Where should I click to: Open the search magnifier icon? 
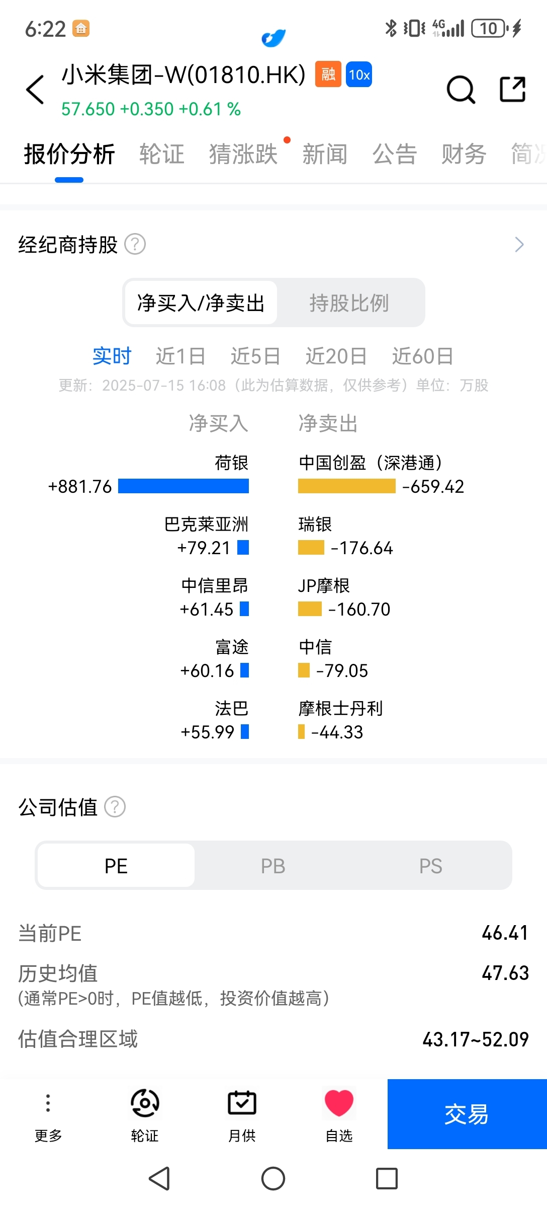[x=461, y=90]
